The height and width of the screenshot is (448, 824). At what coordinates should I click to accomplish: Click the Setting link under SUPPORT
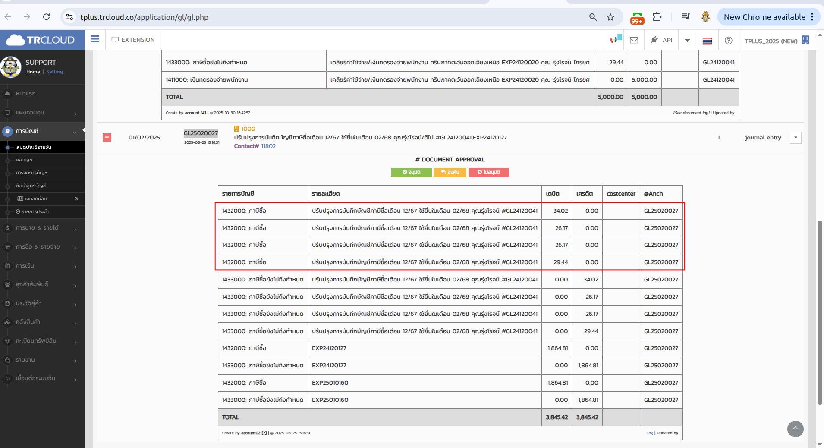pos(54,72)
